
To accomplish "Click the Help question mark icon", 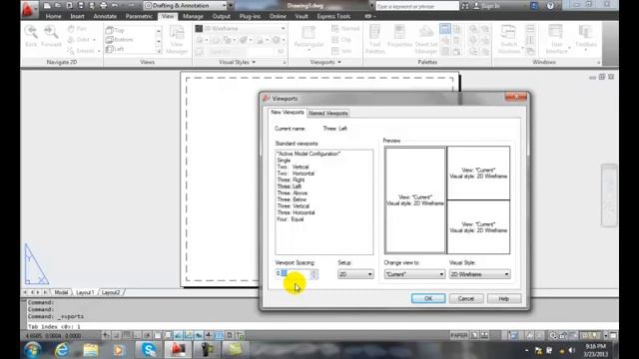I will click(550, 6).
